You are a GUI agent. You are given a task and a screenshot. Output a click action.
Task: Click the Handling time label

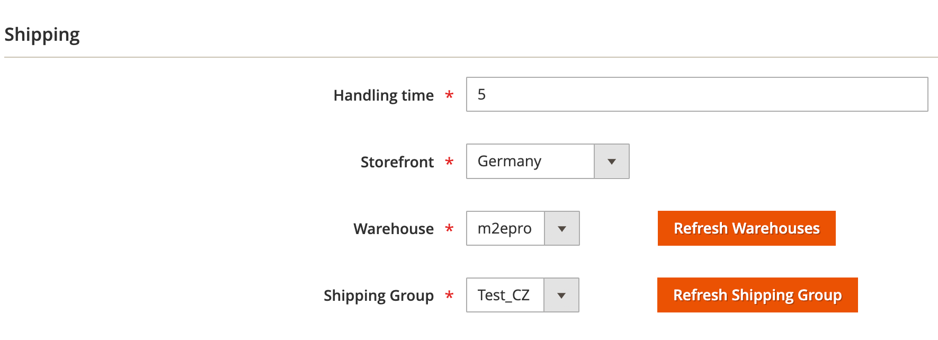tap(383, 95)
